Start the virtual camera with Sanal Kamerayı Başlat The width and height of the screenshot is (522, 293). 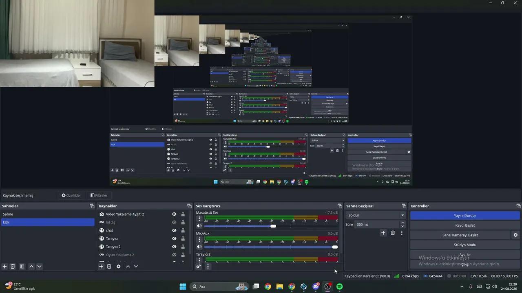click(x=460, y=235)
